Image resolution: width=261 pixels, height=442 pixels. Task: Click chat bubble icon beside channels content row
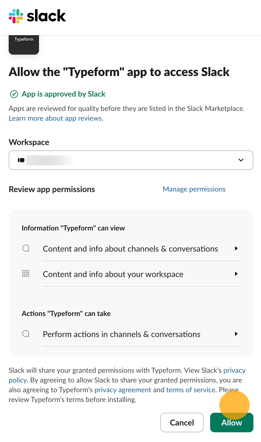pyautogui.click(x=26, y=248)
